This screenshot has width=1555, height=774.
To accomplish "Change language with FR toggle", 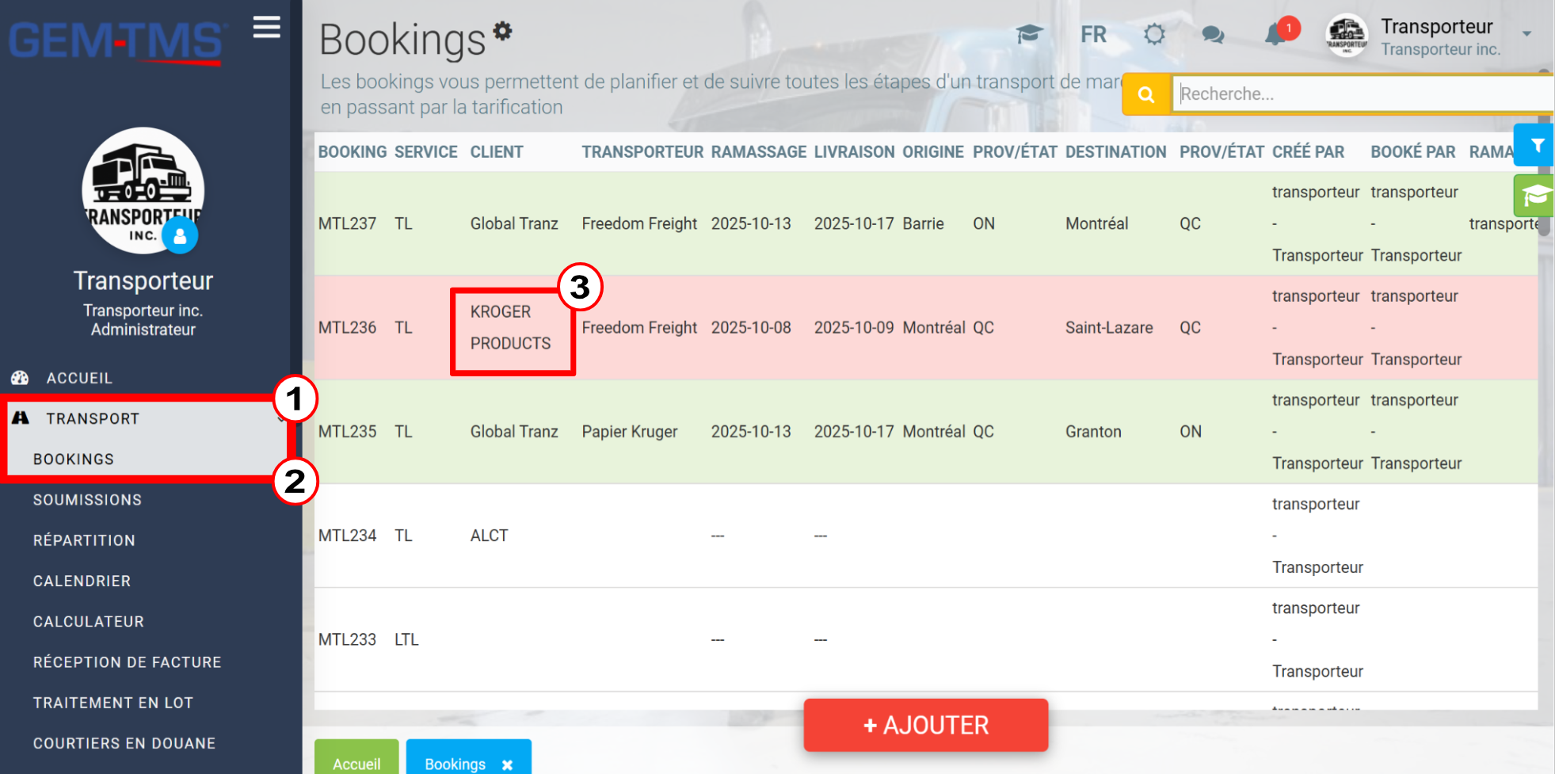I will 1093,35.
